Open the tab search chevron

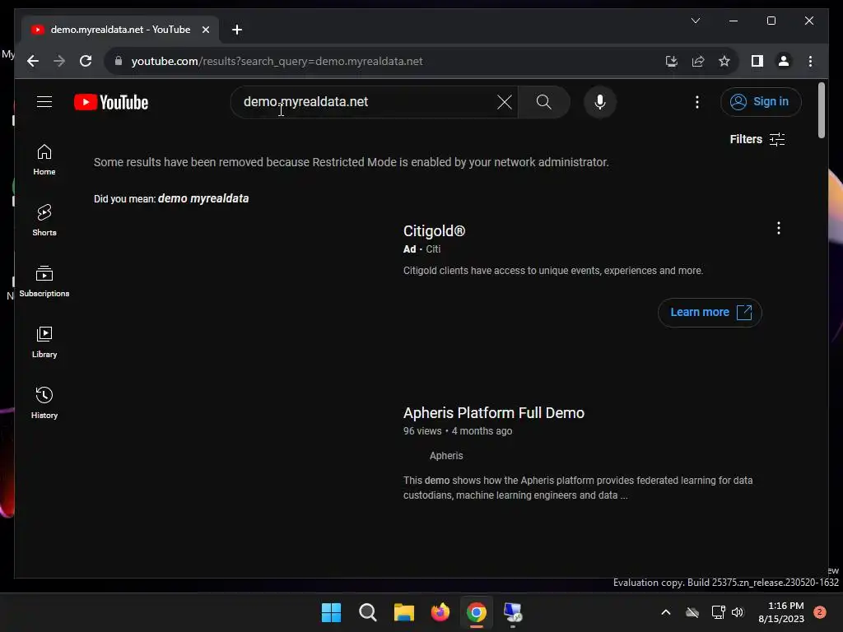(x=695, y=21)
